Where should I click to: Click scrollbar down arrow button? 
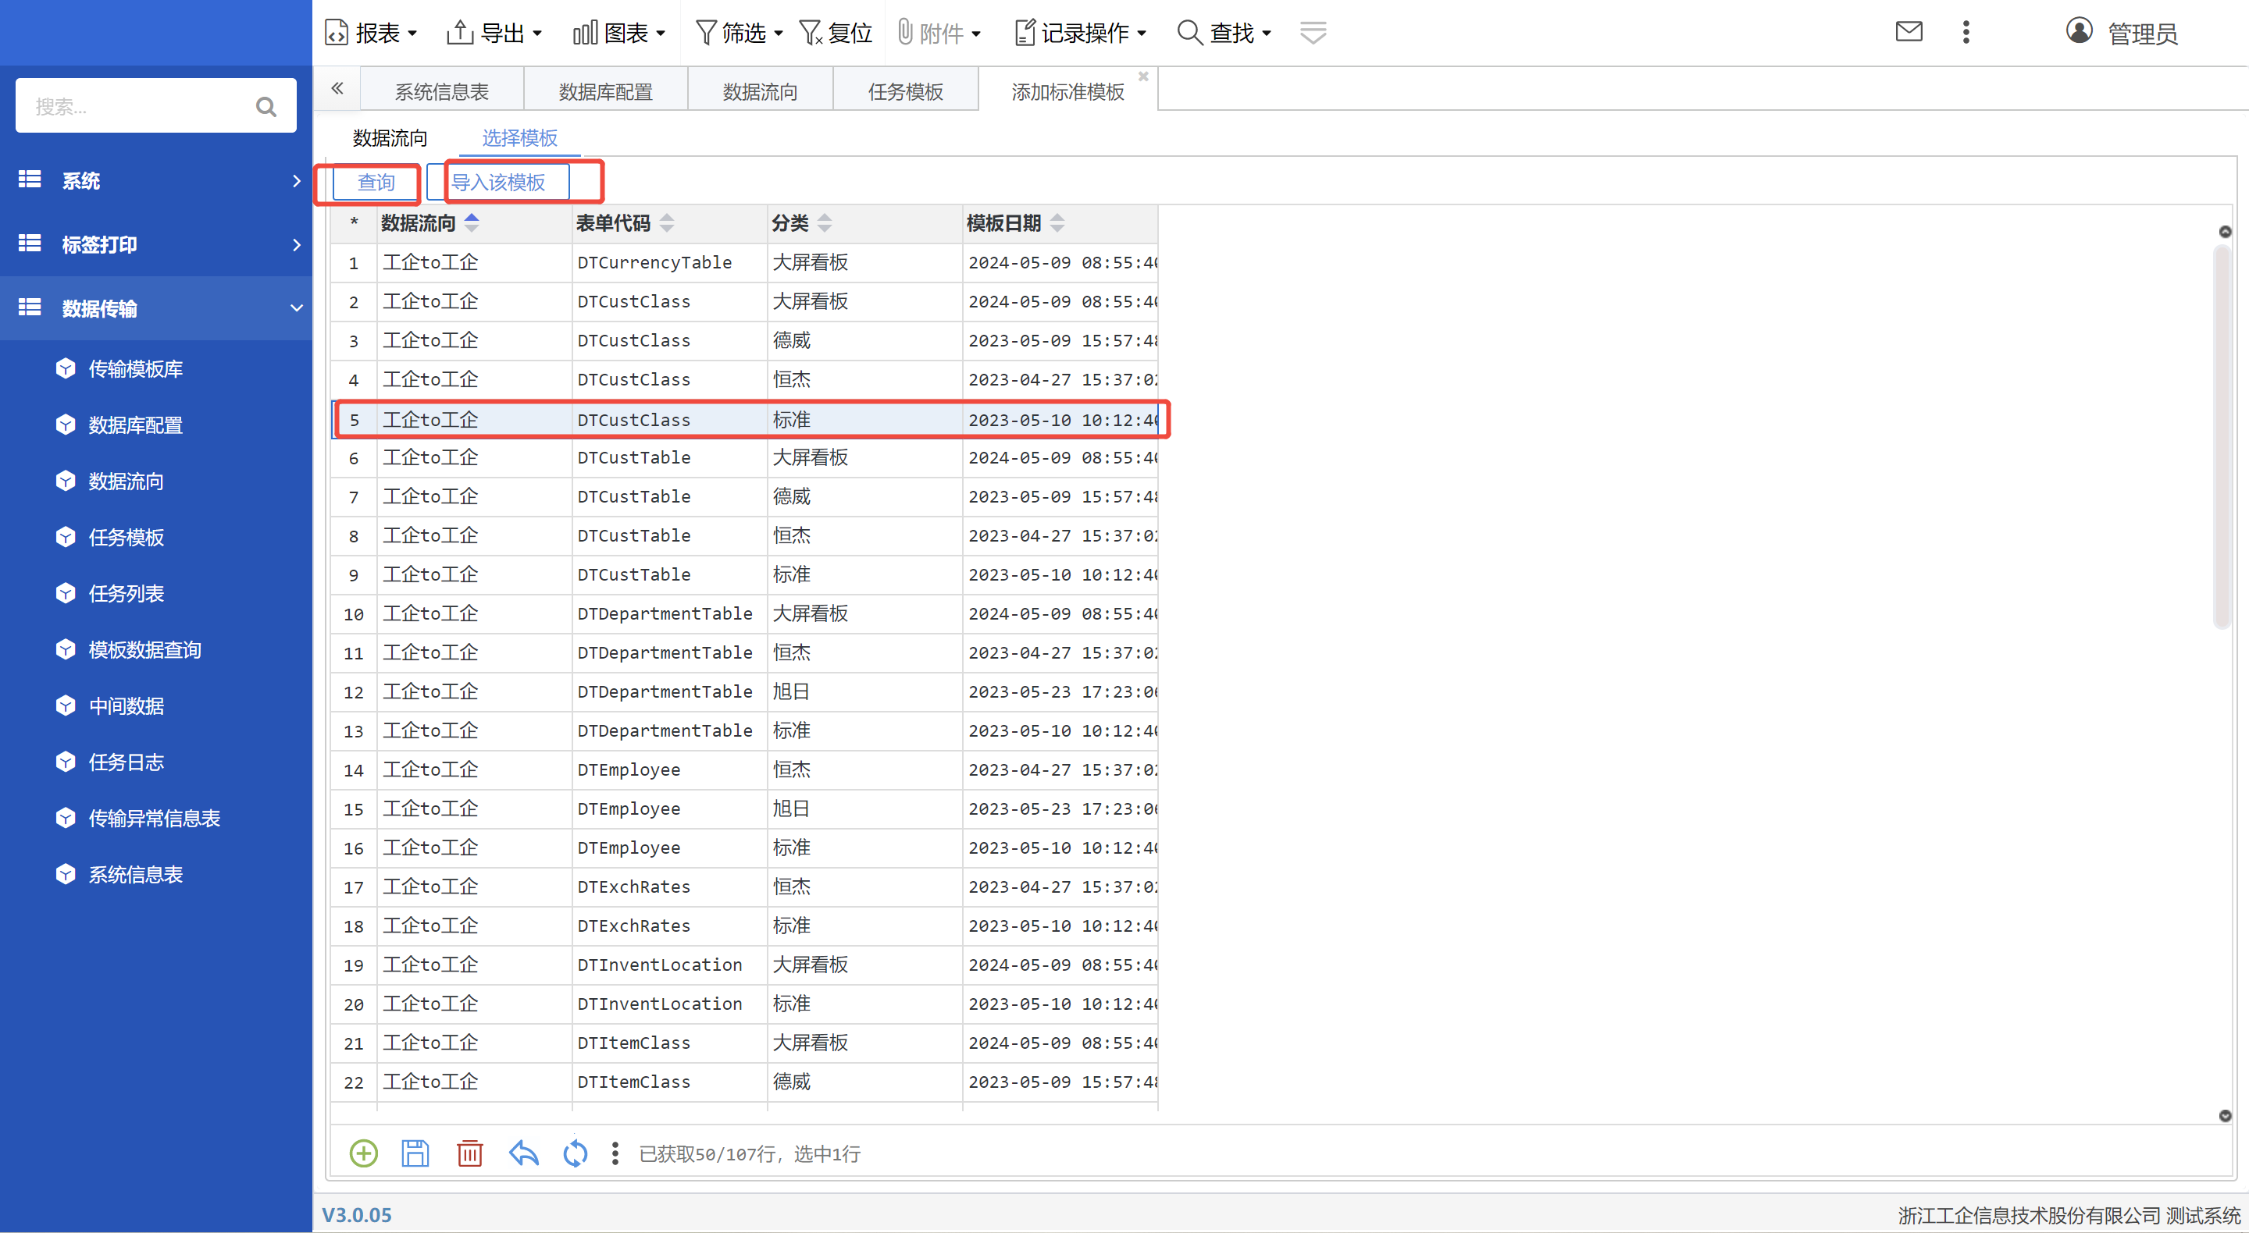coord(2225,1116)
